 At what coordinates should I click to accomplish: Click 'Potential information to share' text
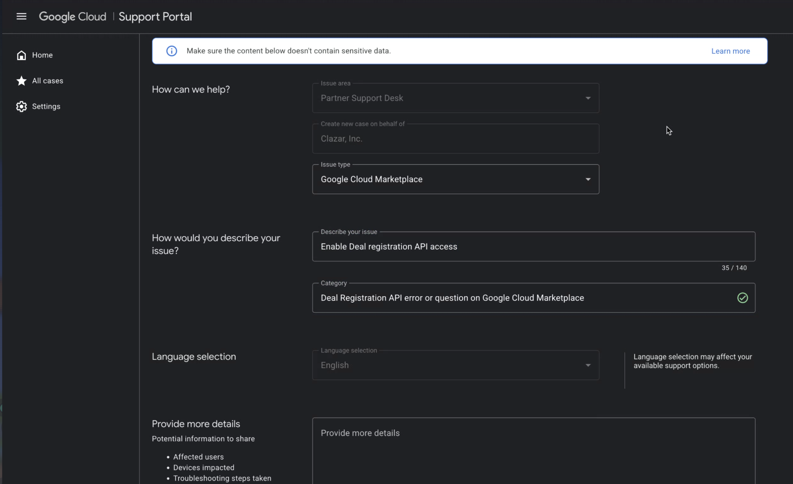tap(203, 439)
